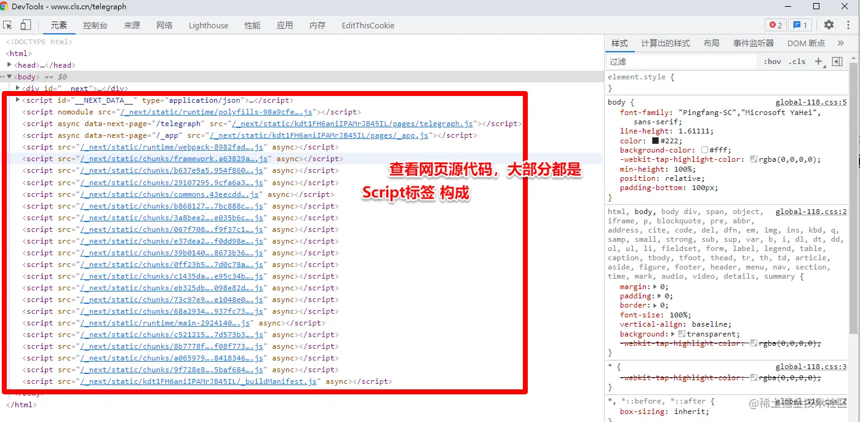Open the blue issues message badge

coord(800,25)
